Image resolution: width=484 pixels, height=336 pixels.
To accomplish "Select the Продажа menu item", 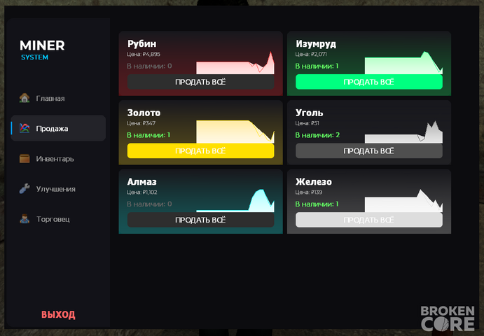I will coord(58,128).
